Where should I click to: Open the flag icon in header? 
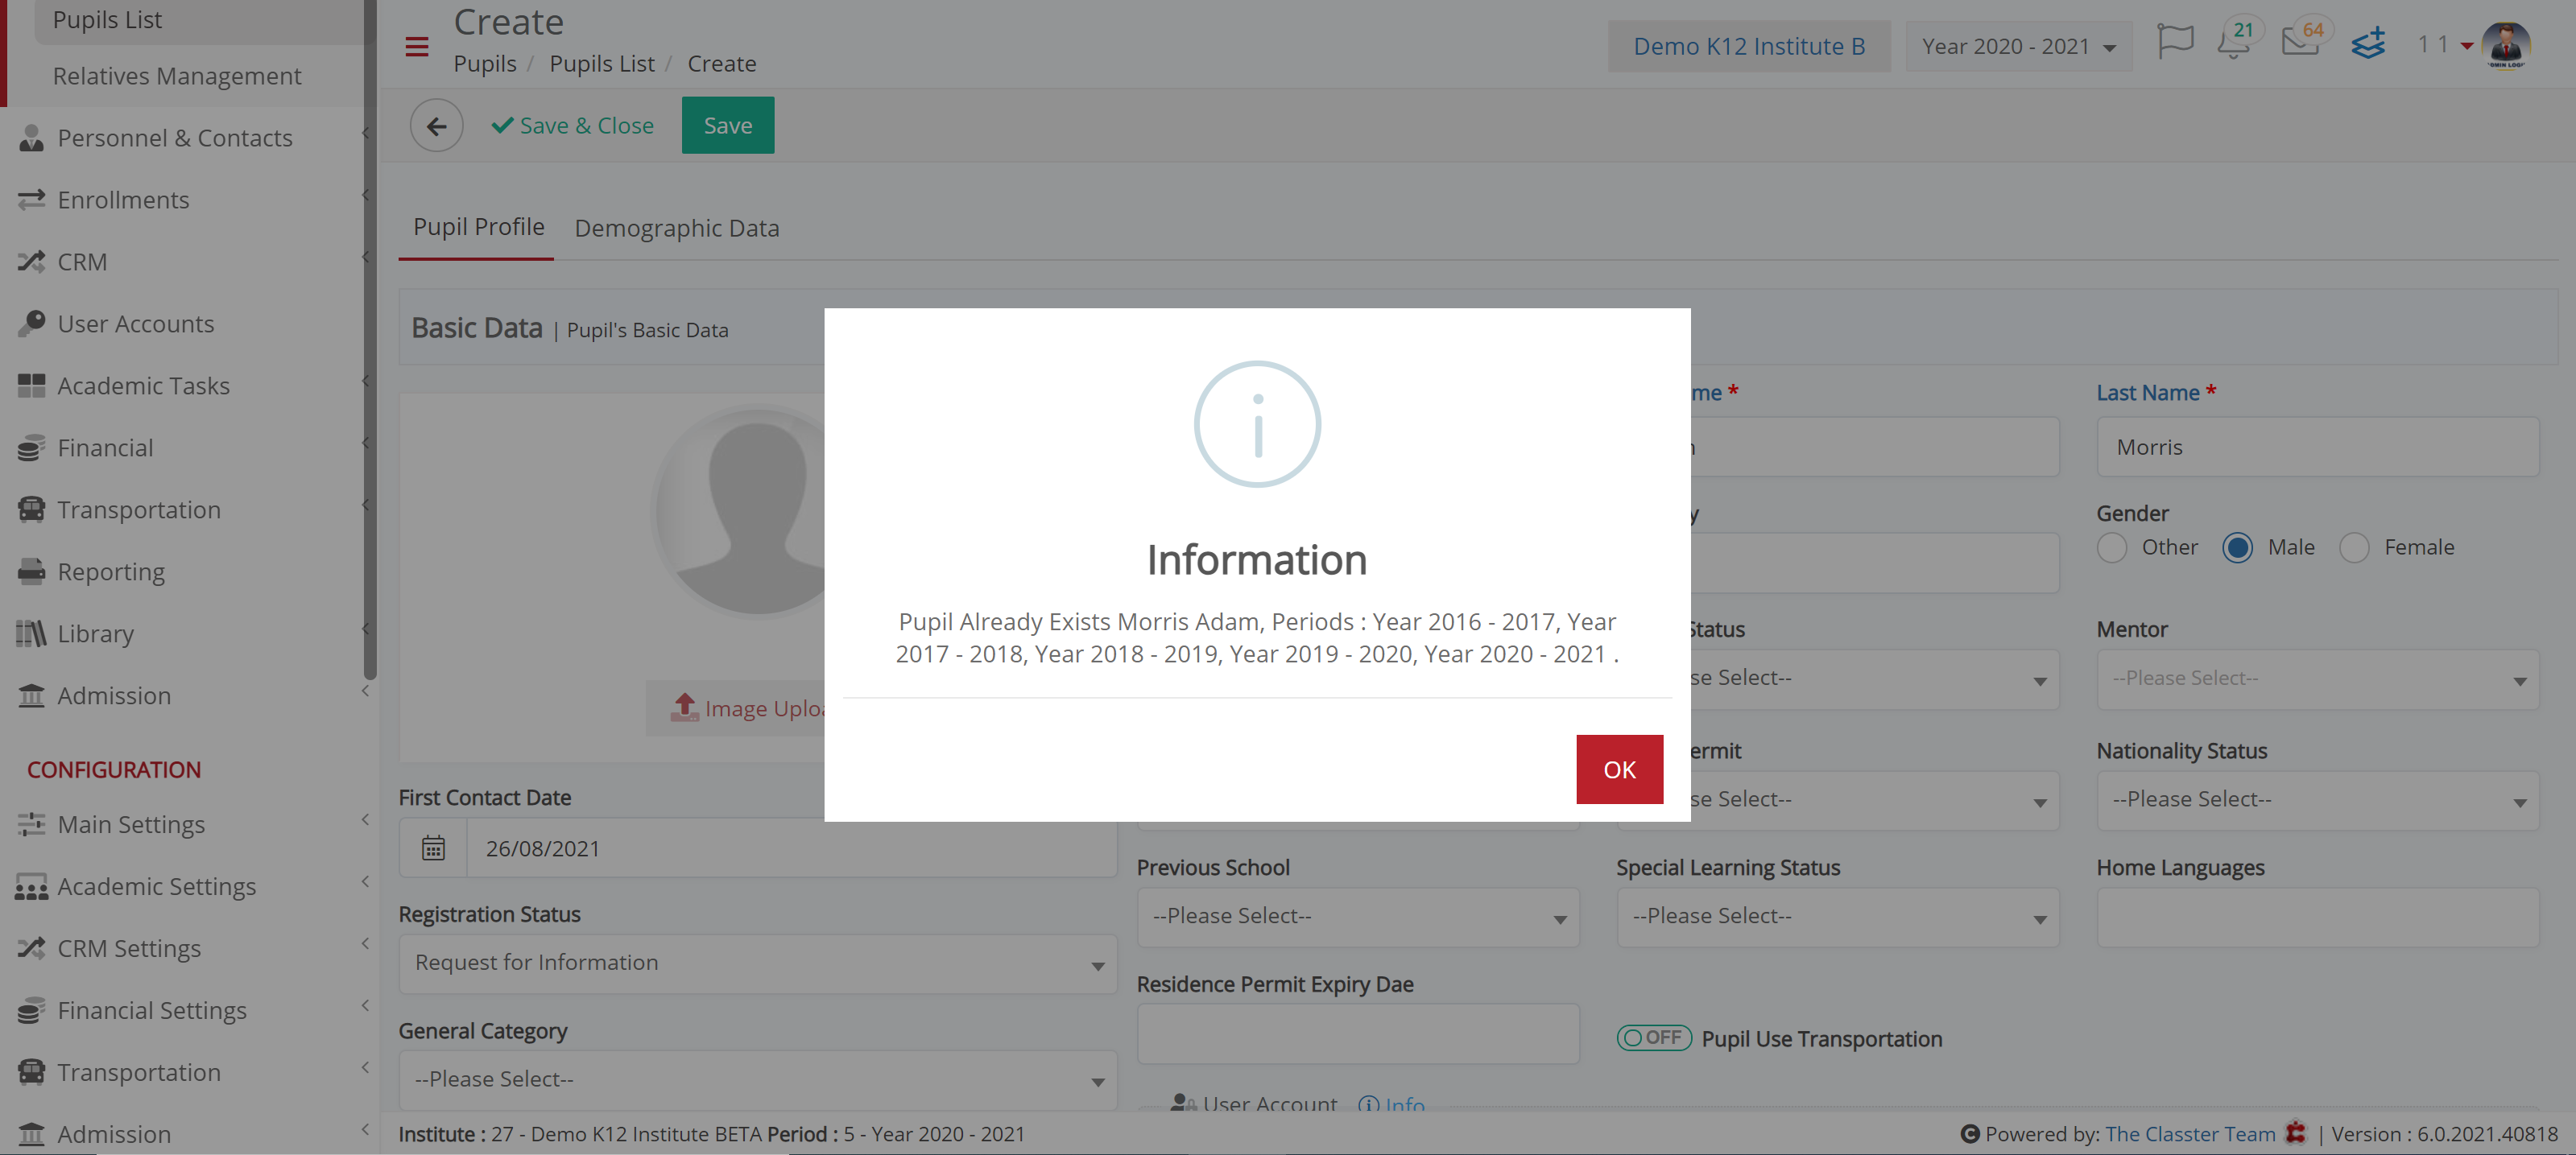(x=2174, y=43)
